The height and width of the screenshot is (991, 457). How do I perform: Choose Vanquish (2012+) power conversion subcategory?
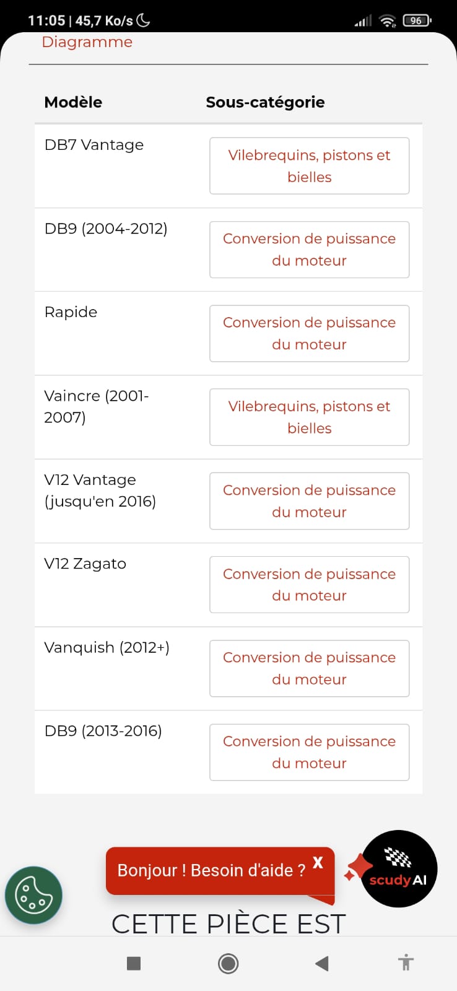coord(309,668)
